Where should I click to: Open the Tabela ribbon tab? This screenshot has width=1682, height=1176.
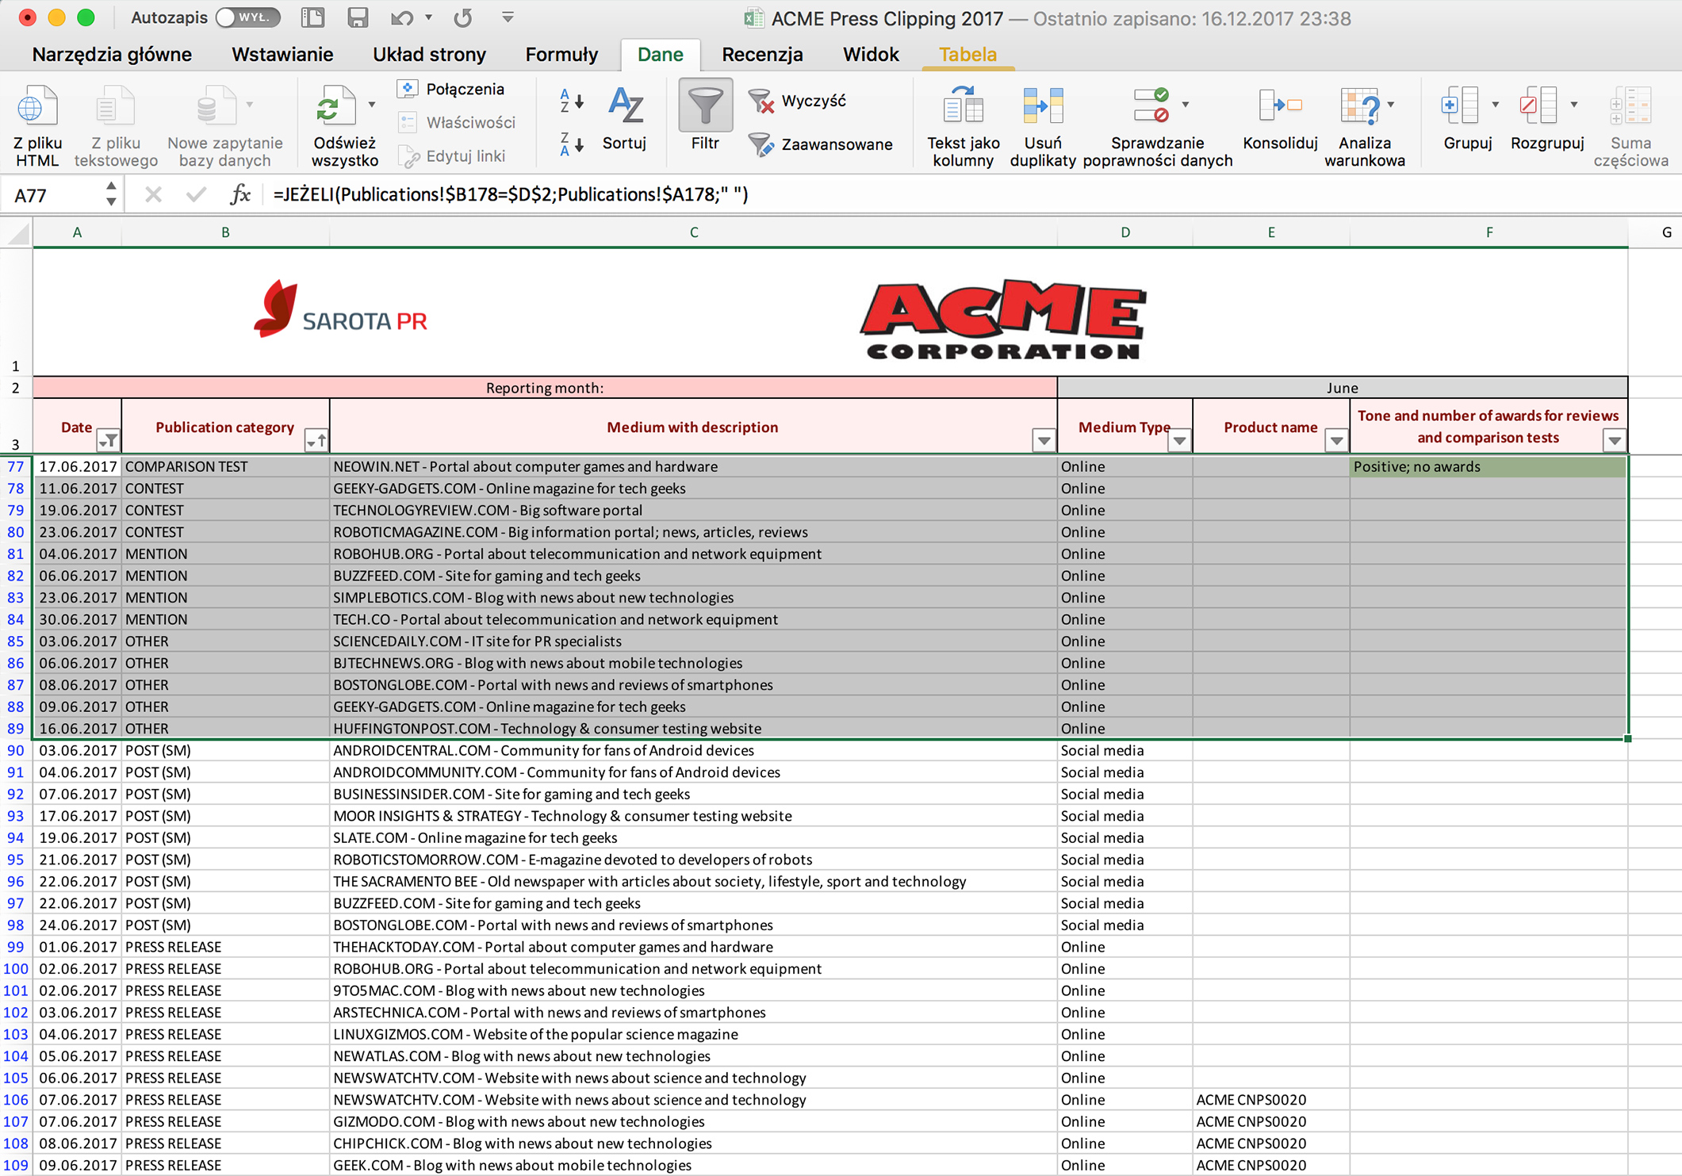[967, 55]
